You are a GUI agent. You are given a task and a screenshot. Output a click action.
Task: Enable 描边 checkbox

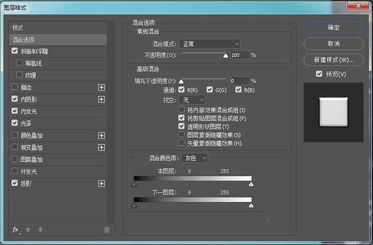point(14,87)
